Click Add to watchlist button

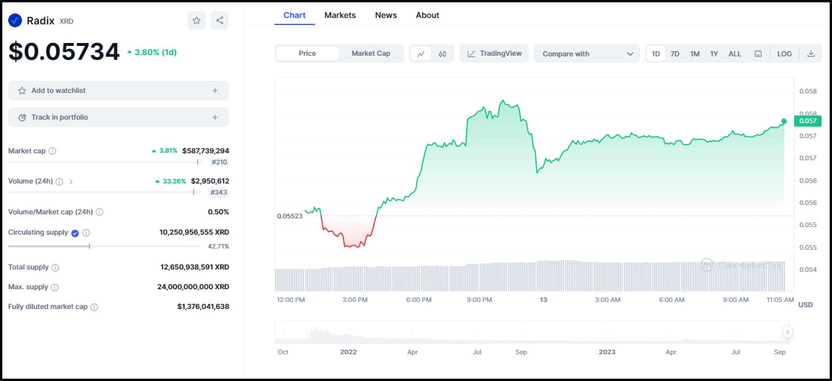[119, 91]
